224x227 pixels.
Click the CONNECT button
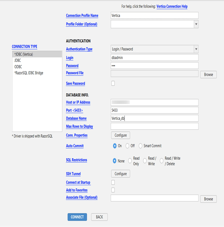click(x=77, y=217)
